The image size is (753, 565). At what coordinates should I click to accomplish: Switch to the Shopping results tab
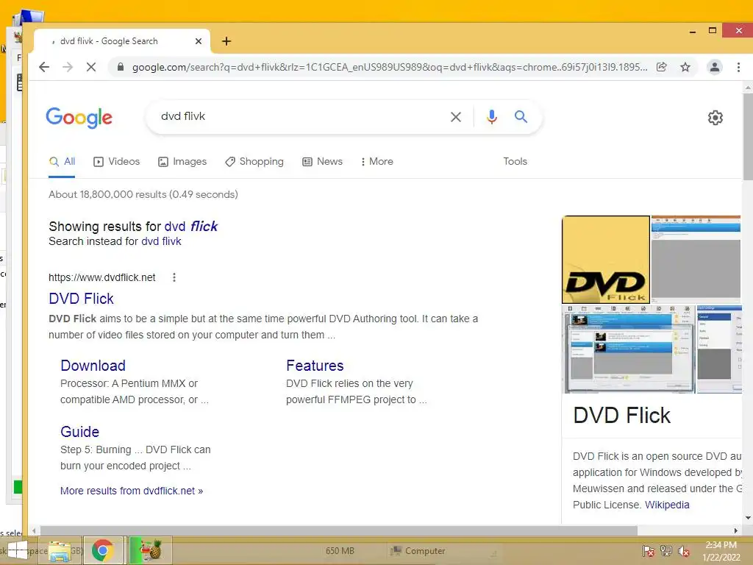click(254, 162)
